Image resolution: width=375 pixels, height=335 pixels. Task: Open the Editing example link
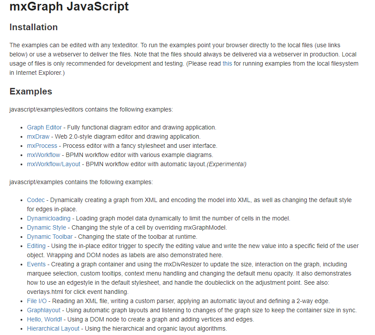pyautogui.click(x=36, y=246)
